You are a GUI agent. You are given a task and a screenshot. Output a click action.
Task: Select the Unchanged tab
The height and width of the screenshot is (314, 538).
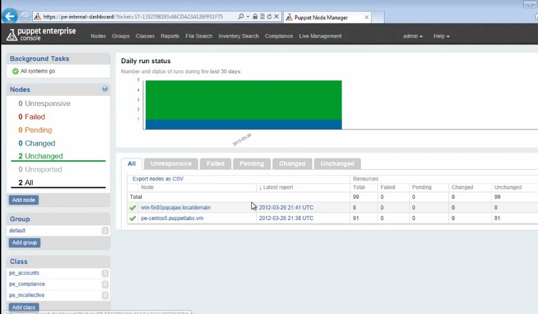pyautogui.click(x=337, y=163)
